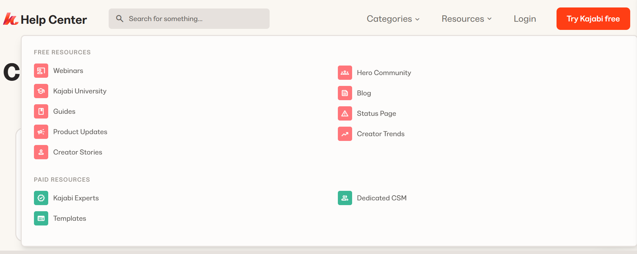Screen dimensions: 637x254
Task: Click the Blog document icon
Action: [345, 93]
